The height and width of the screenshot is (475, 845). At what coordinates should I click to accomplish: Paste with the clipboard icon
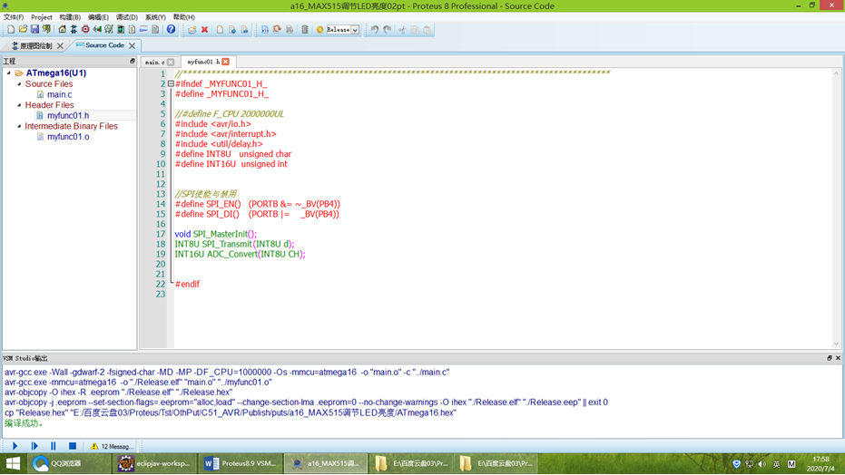coord(427,30)
